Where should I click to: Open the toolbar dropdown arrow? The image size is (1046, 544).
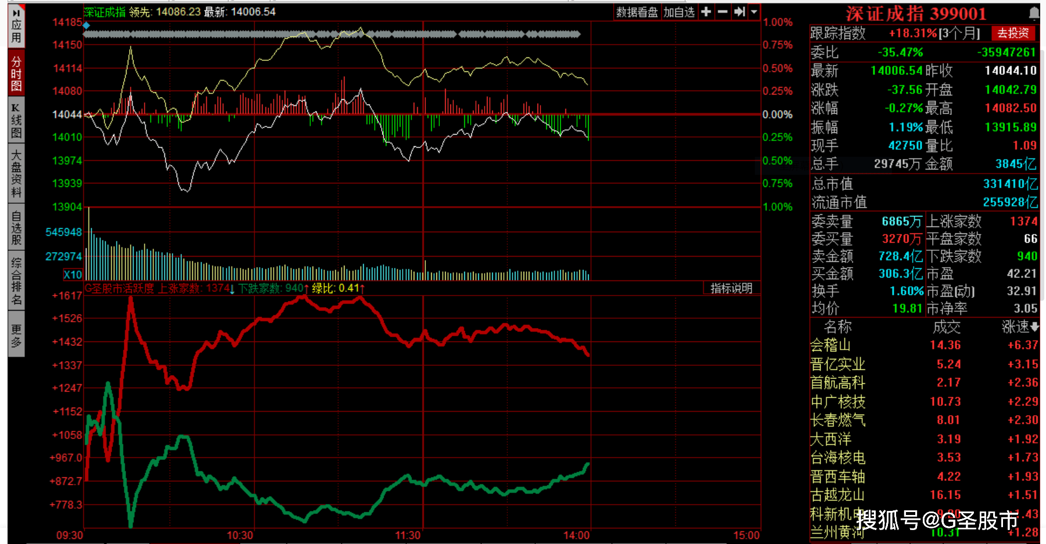pyautogui.click(x=754, y=12)
